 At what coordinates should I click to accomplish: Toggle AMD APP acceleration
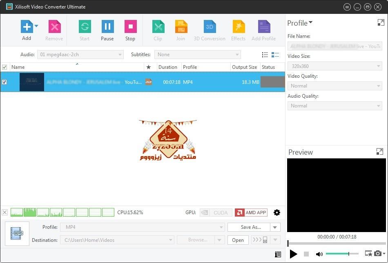[251, 213]
